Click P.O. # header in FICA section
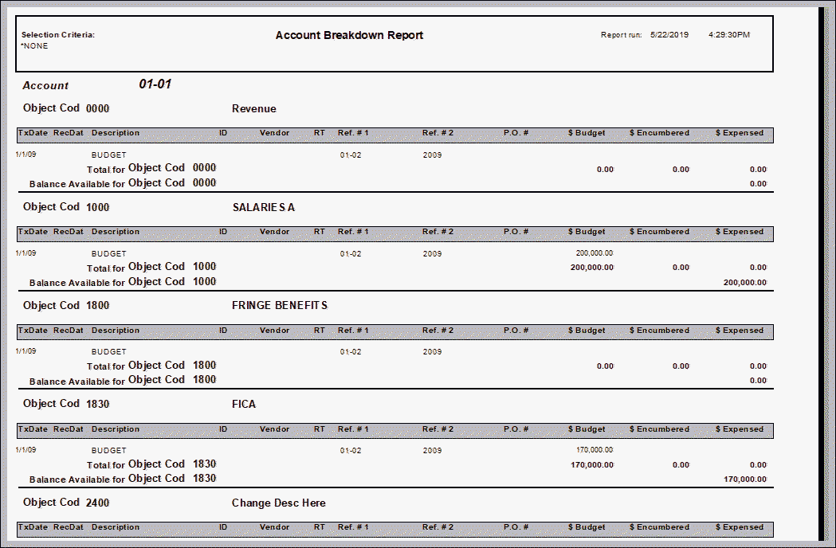The height and width of the screenshot is (548, 836). tap(516, 429)
